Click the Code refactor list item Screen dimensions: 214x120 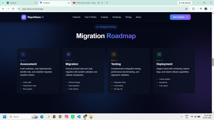click(x=74, y=89)
